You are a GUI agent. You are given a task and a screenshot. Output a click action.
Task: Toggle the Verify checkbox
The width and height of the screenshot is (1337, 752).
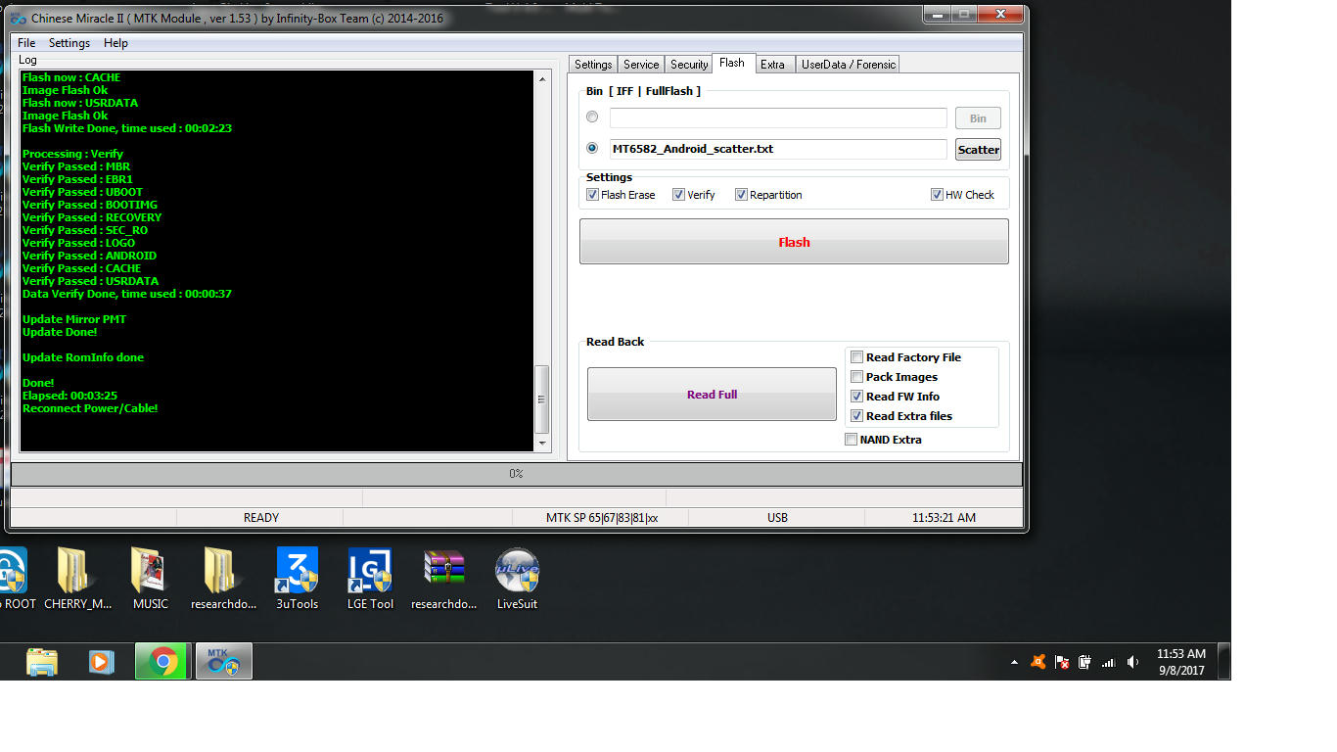pos(678,195)
